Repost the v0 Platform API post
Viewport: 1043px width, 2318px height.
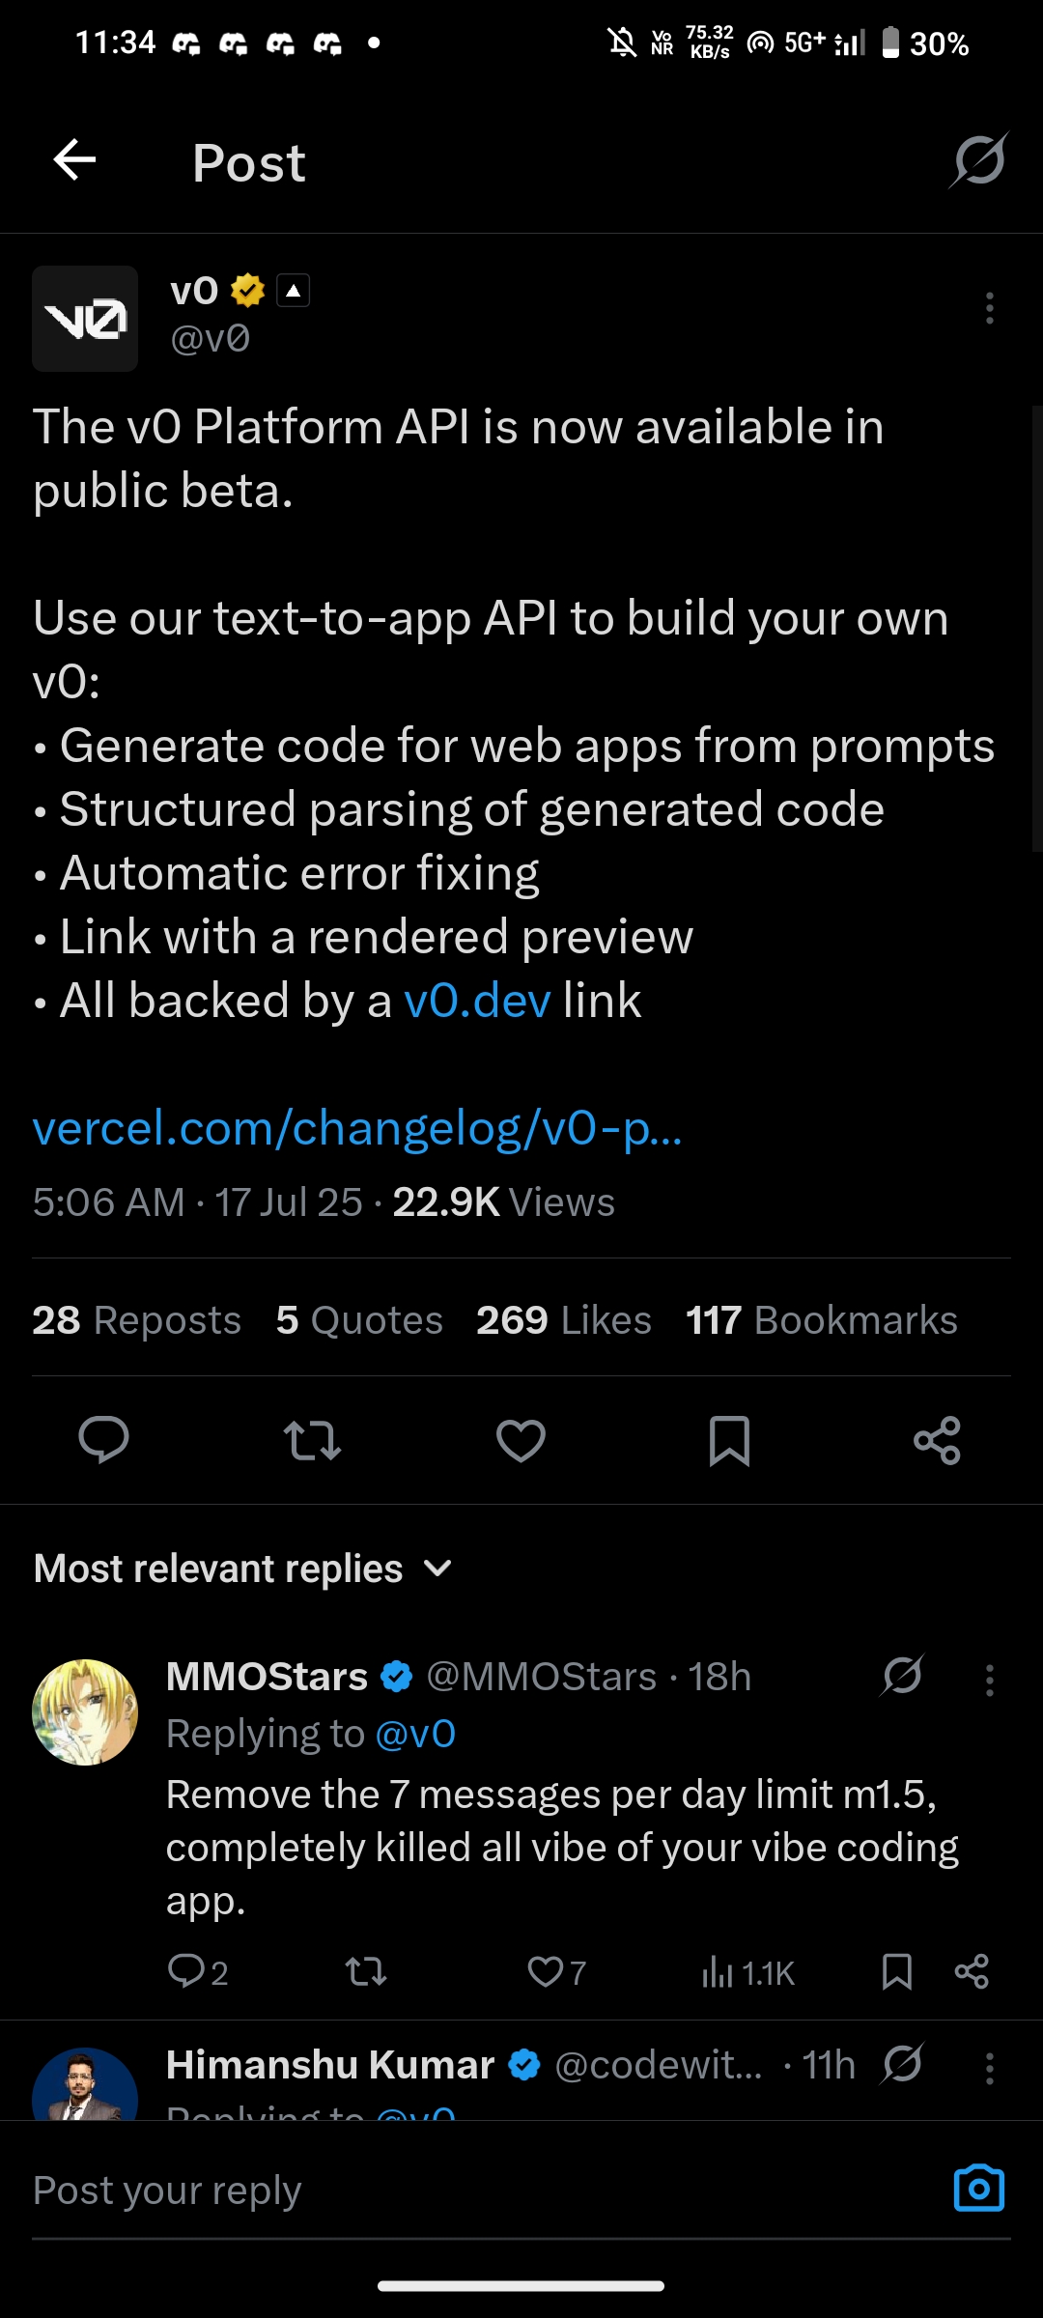[x=312, y=1440]
